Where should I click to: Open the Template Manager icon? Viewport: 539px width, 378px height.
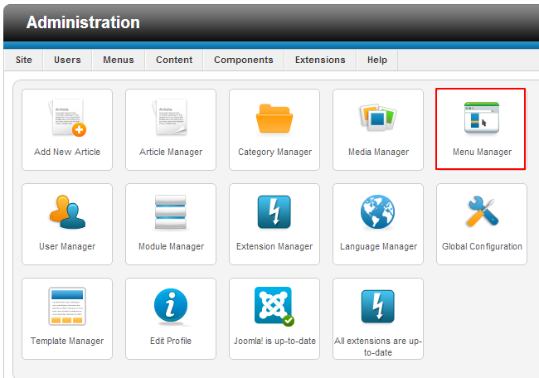[x=67, y=306]
